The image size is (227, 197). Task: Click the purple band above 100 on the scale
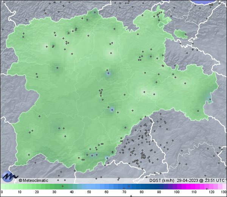click(175, 187)
